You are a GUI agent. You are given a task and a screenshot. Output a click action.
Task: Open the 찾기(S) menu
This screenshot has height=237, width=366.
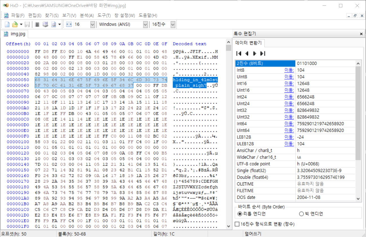click(x=52, y=15)
